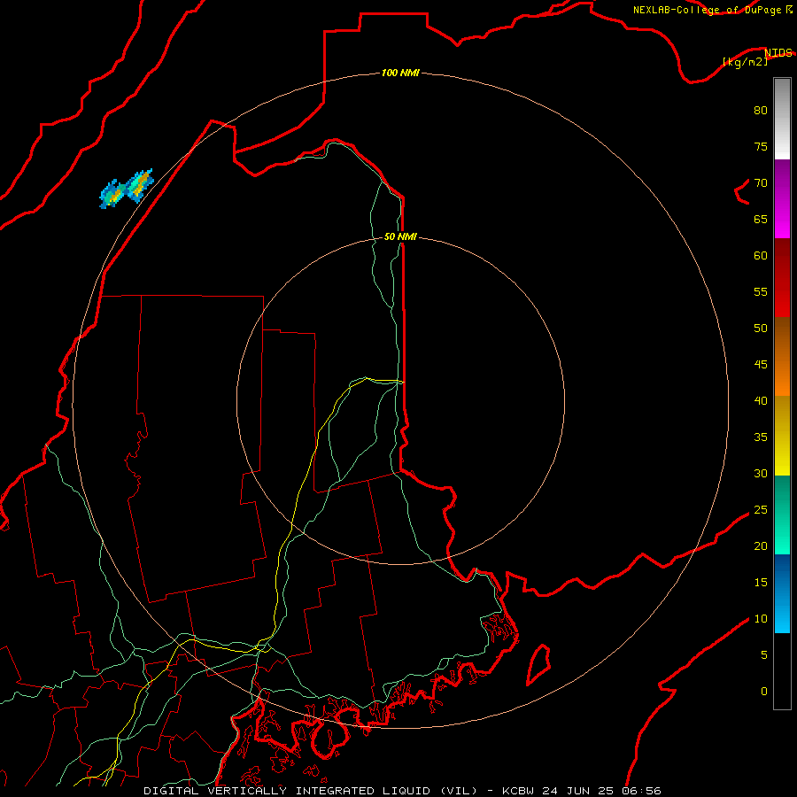797x797 pixels.
Task: Click the white-gray top band of the color bar
Action: point(782,120)
